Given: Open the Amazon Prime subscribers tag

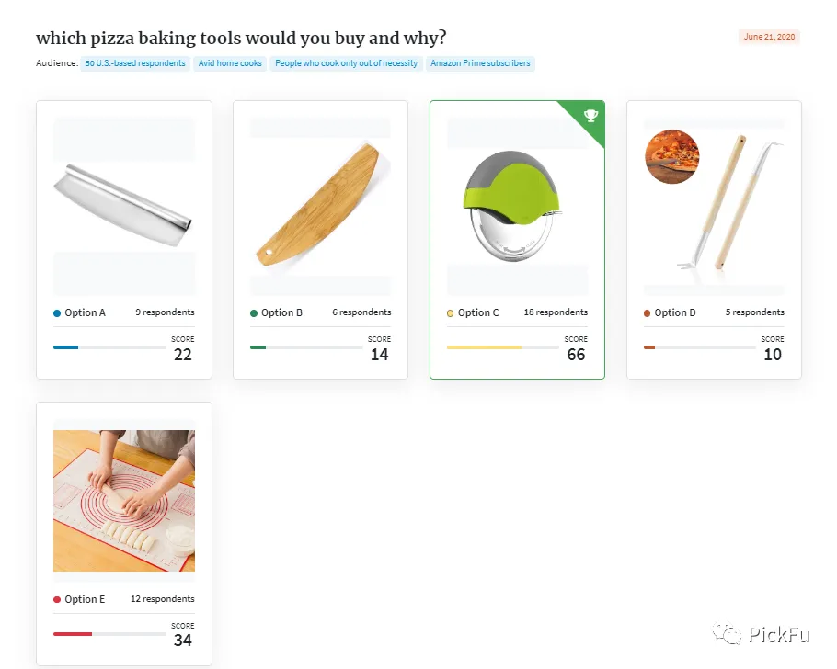Looking at the screenshot, I should 480,63.
